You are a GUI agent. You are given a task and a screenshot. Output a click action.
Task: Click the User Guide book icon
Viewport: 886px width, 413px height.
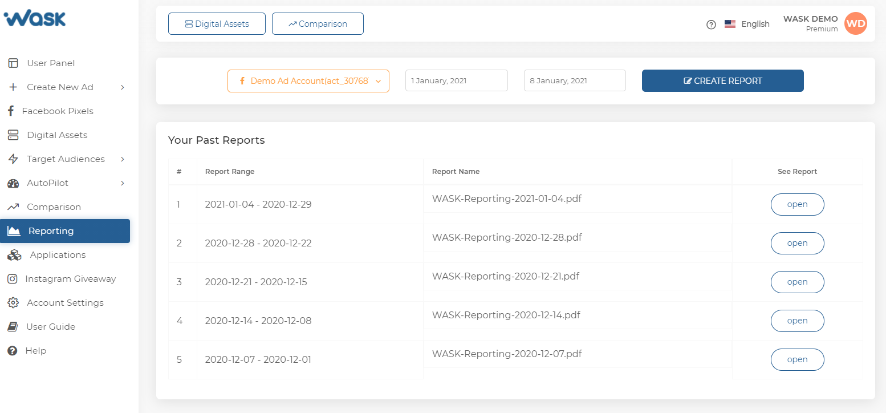[13, 326]
